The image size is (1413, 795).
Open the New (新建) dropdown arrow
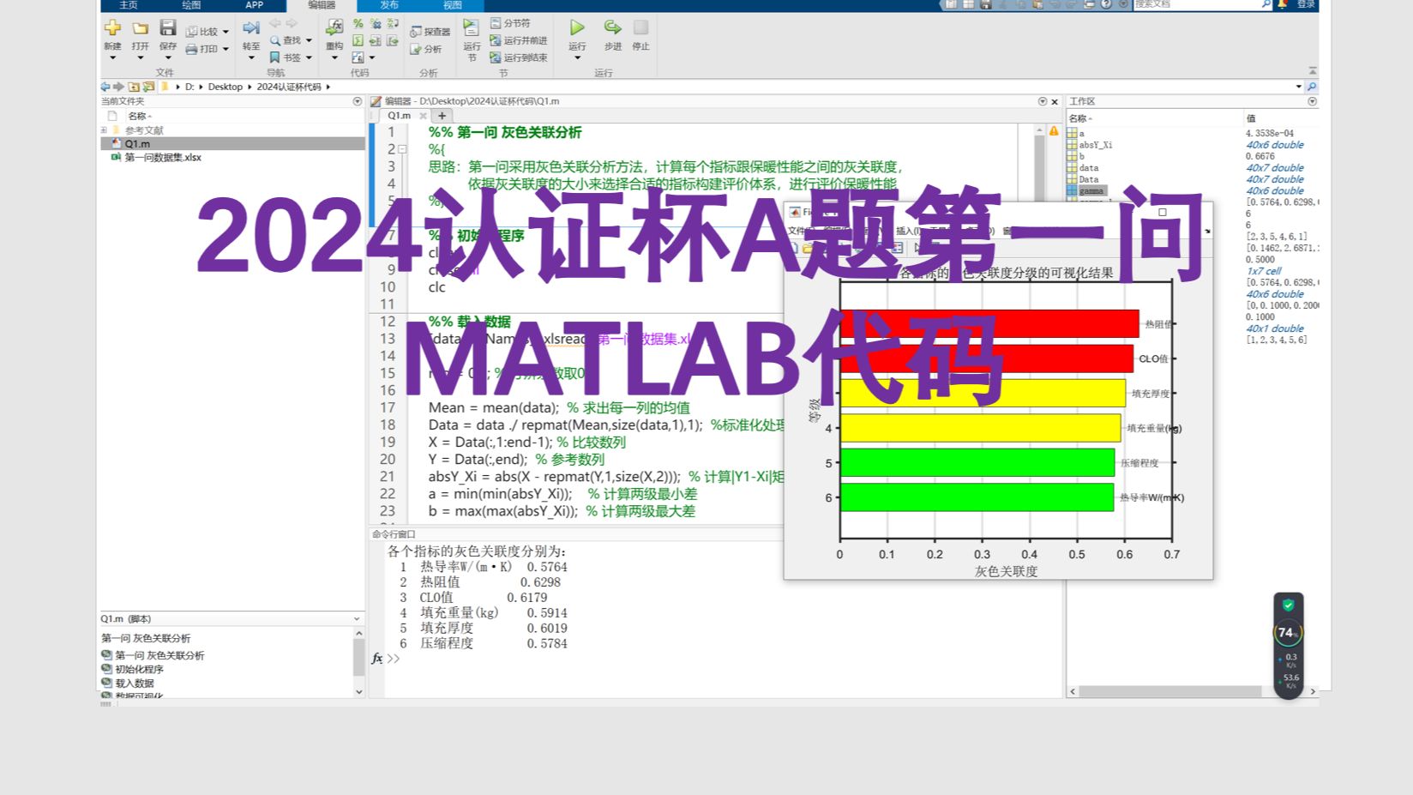point(112,57)
